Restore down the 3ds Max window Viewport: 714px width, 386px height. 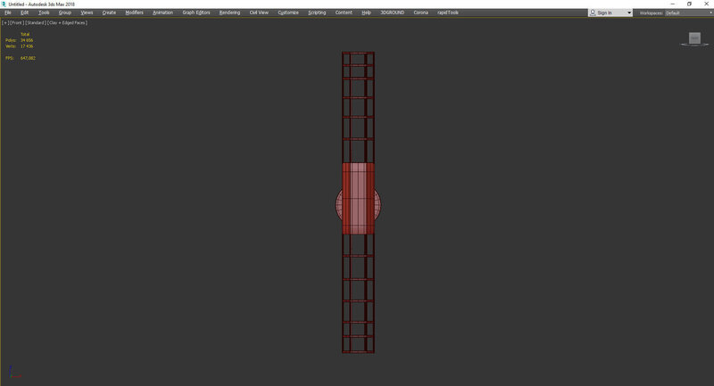689,4
